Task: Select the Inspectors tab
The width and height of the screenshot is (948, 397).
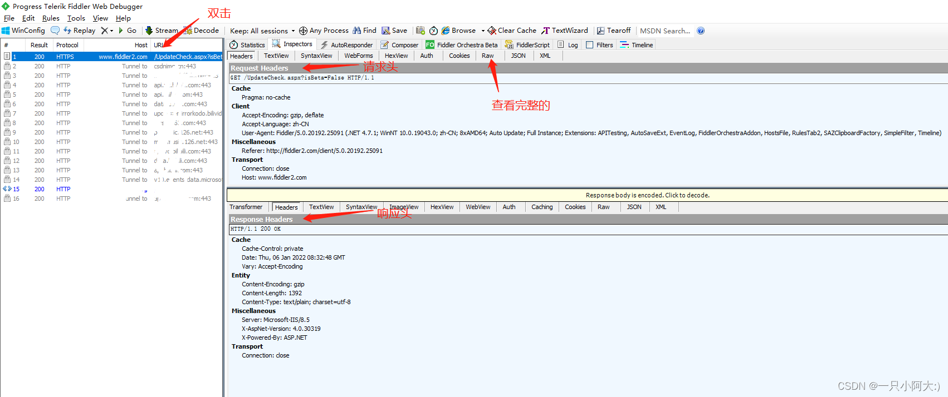Action: 292,44
